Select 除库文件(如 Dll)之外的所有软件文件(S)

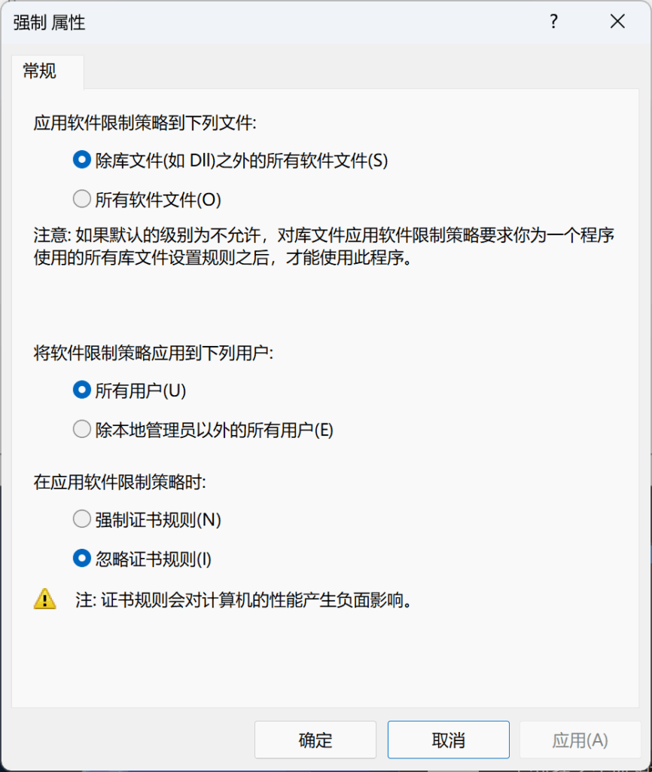pos(81,159)
